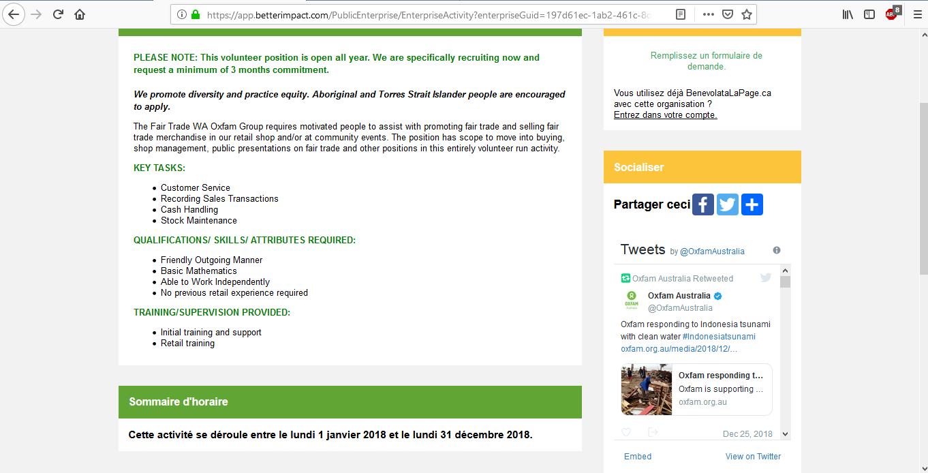The image size is (928, 473).
Task: Click the 'Customer Service' list item
Action: coord(196,188)
